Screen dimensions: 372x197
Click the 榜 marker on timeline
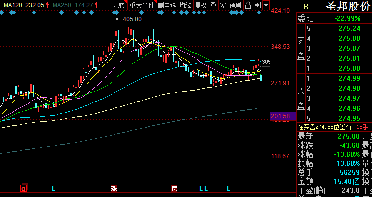pos(174,189)
